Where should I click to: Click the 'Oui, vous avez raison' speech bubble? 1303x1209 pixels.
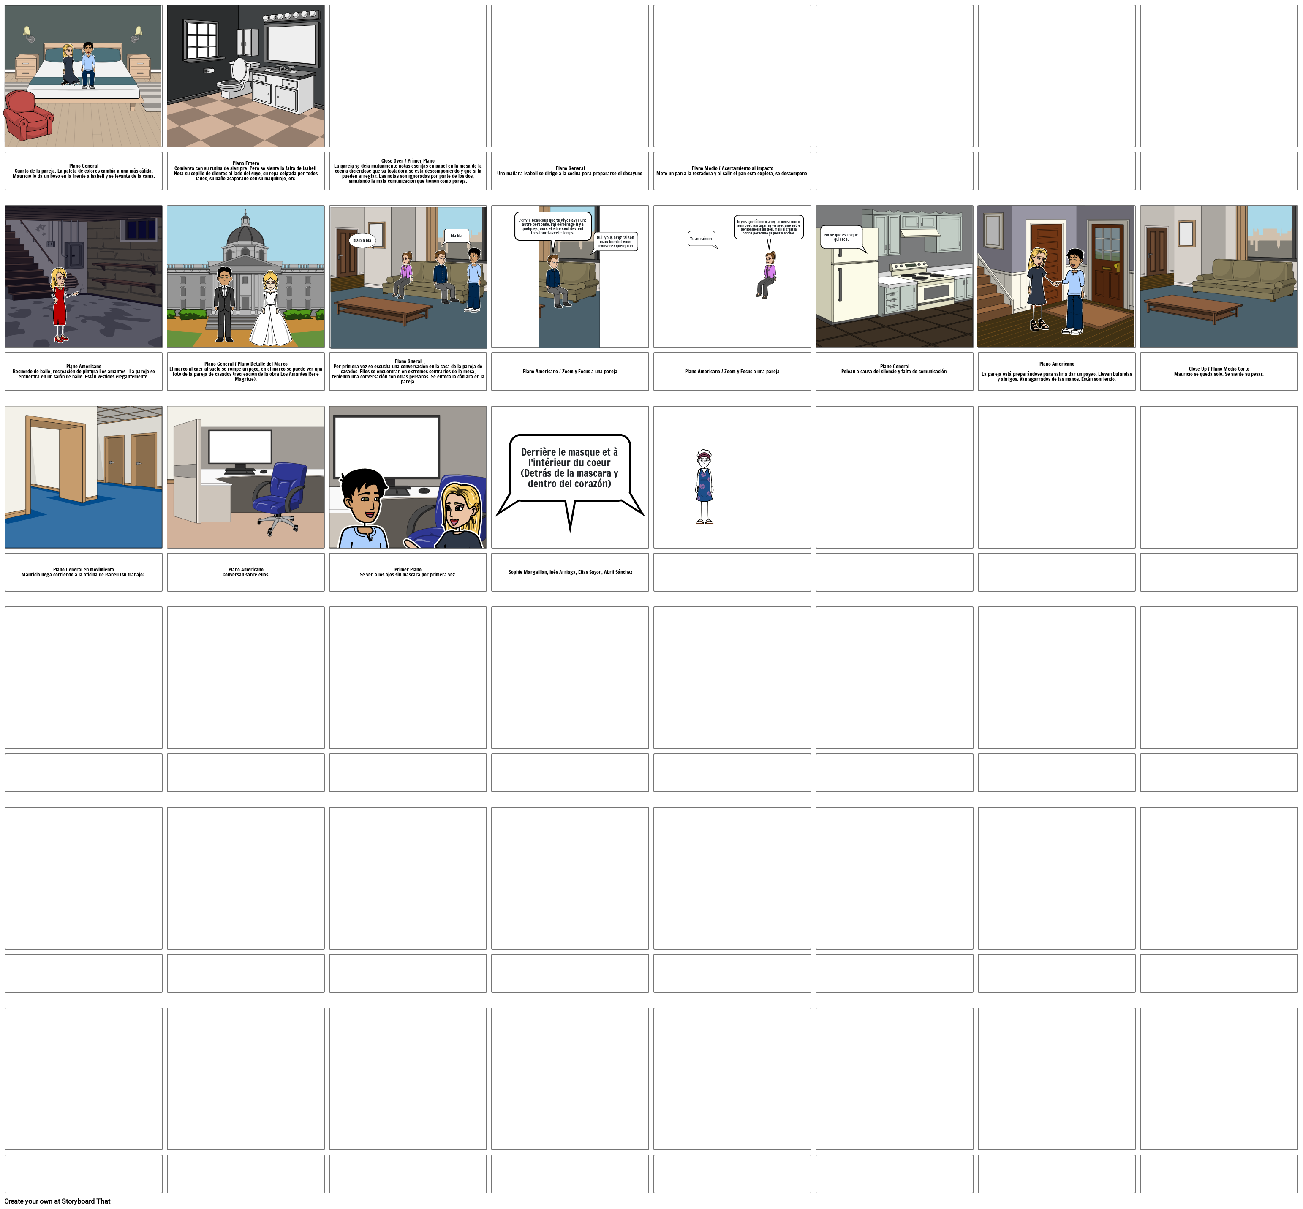click(x=615, y=242)
